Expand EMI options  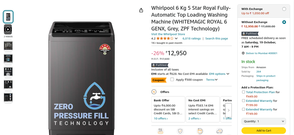(x=219, y=74)
